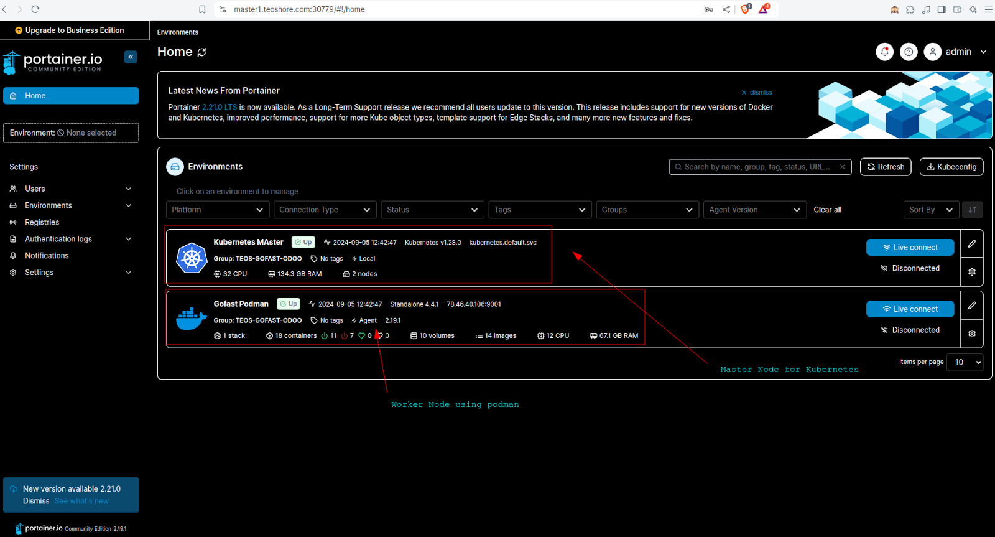Live connect to Kubernetes MAster

(910, 247)
